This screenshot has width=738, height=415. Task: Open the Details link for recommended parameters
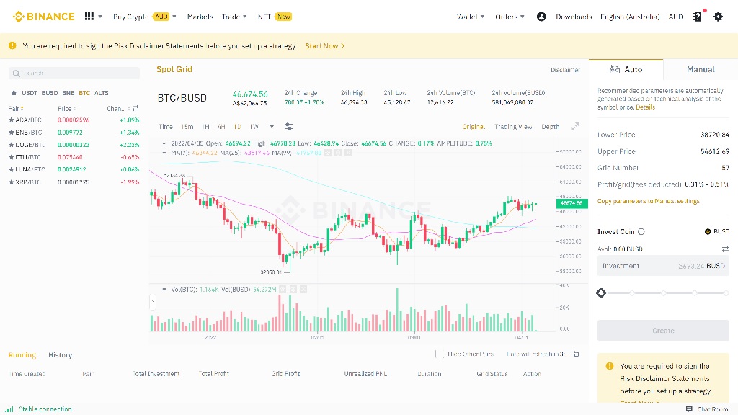[645, 107]
